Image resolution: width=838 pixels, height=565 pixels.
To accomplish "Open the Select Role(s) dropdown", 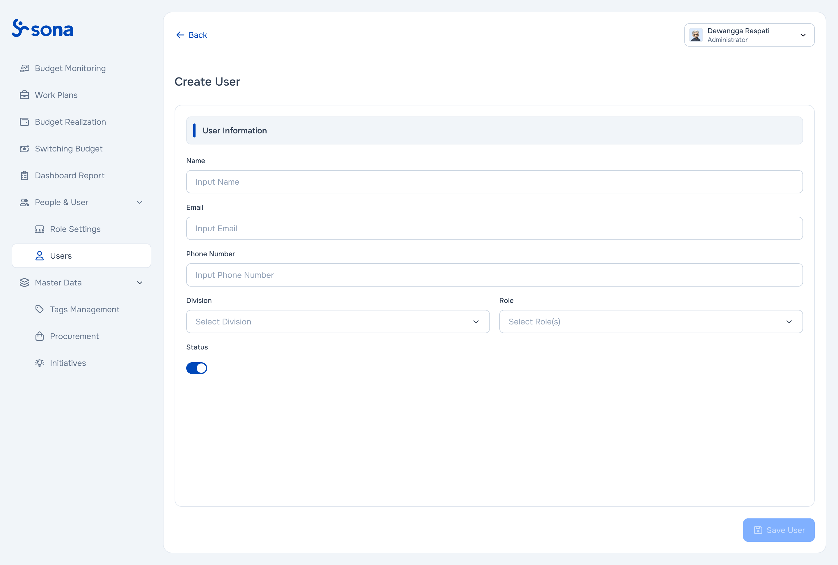I will coord(651,322).
